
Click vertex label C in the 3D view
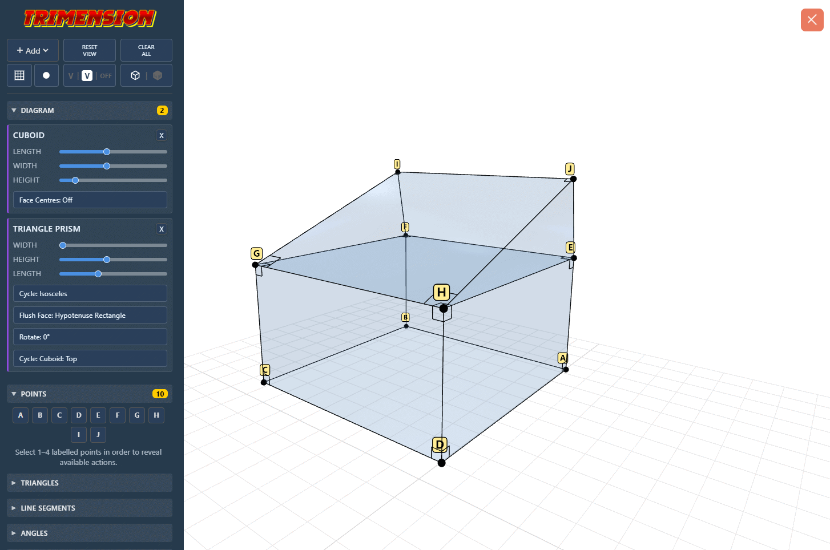pyautogui.click(x=265, y=370)
